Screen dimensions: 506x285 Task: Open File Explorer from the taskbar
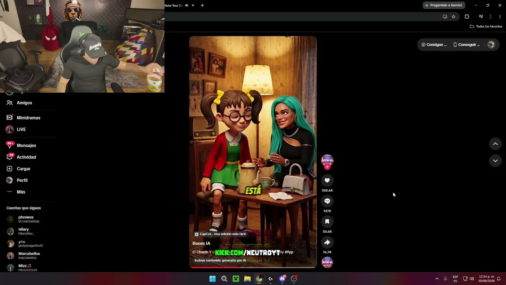[247, 279]
